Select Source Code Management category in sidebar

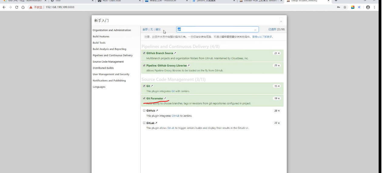click(108, 62)
